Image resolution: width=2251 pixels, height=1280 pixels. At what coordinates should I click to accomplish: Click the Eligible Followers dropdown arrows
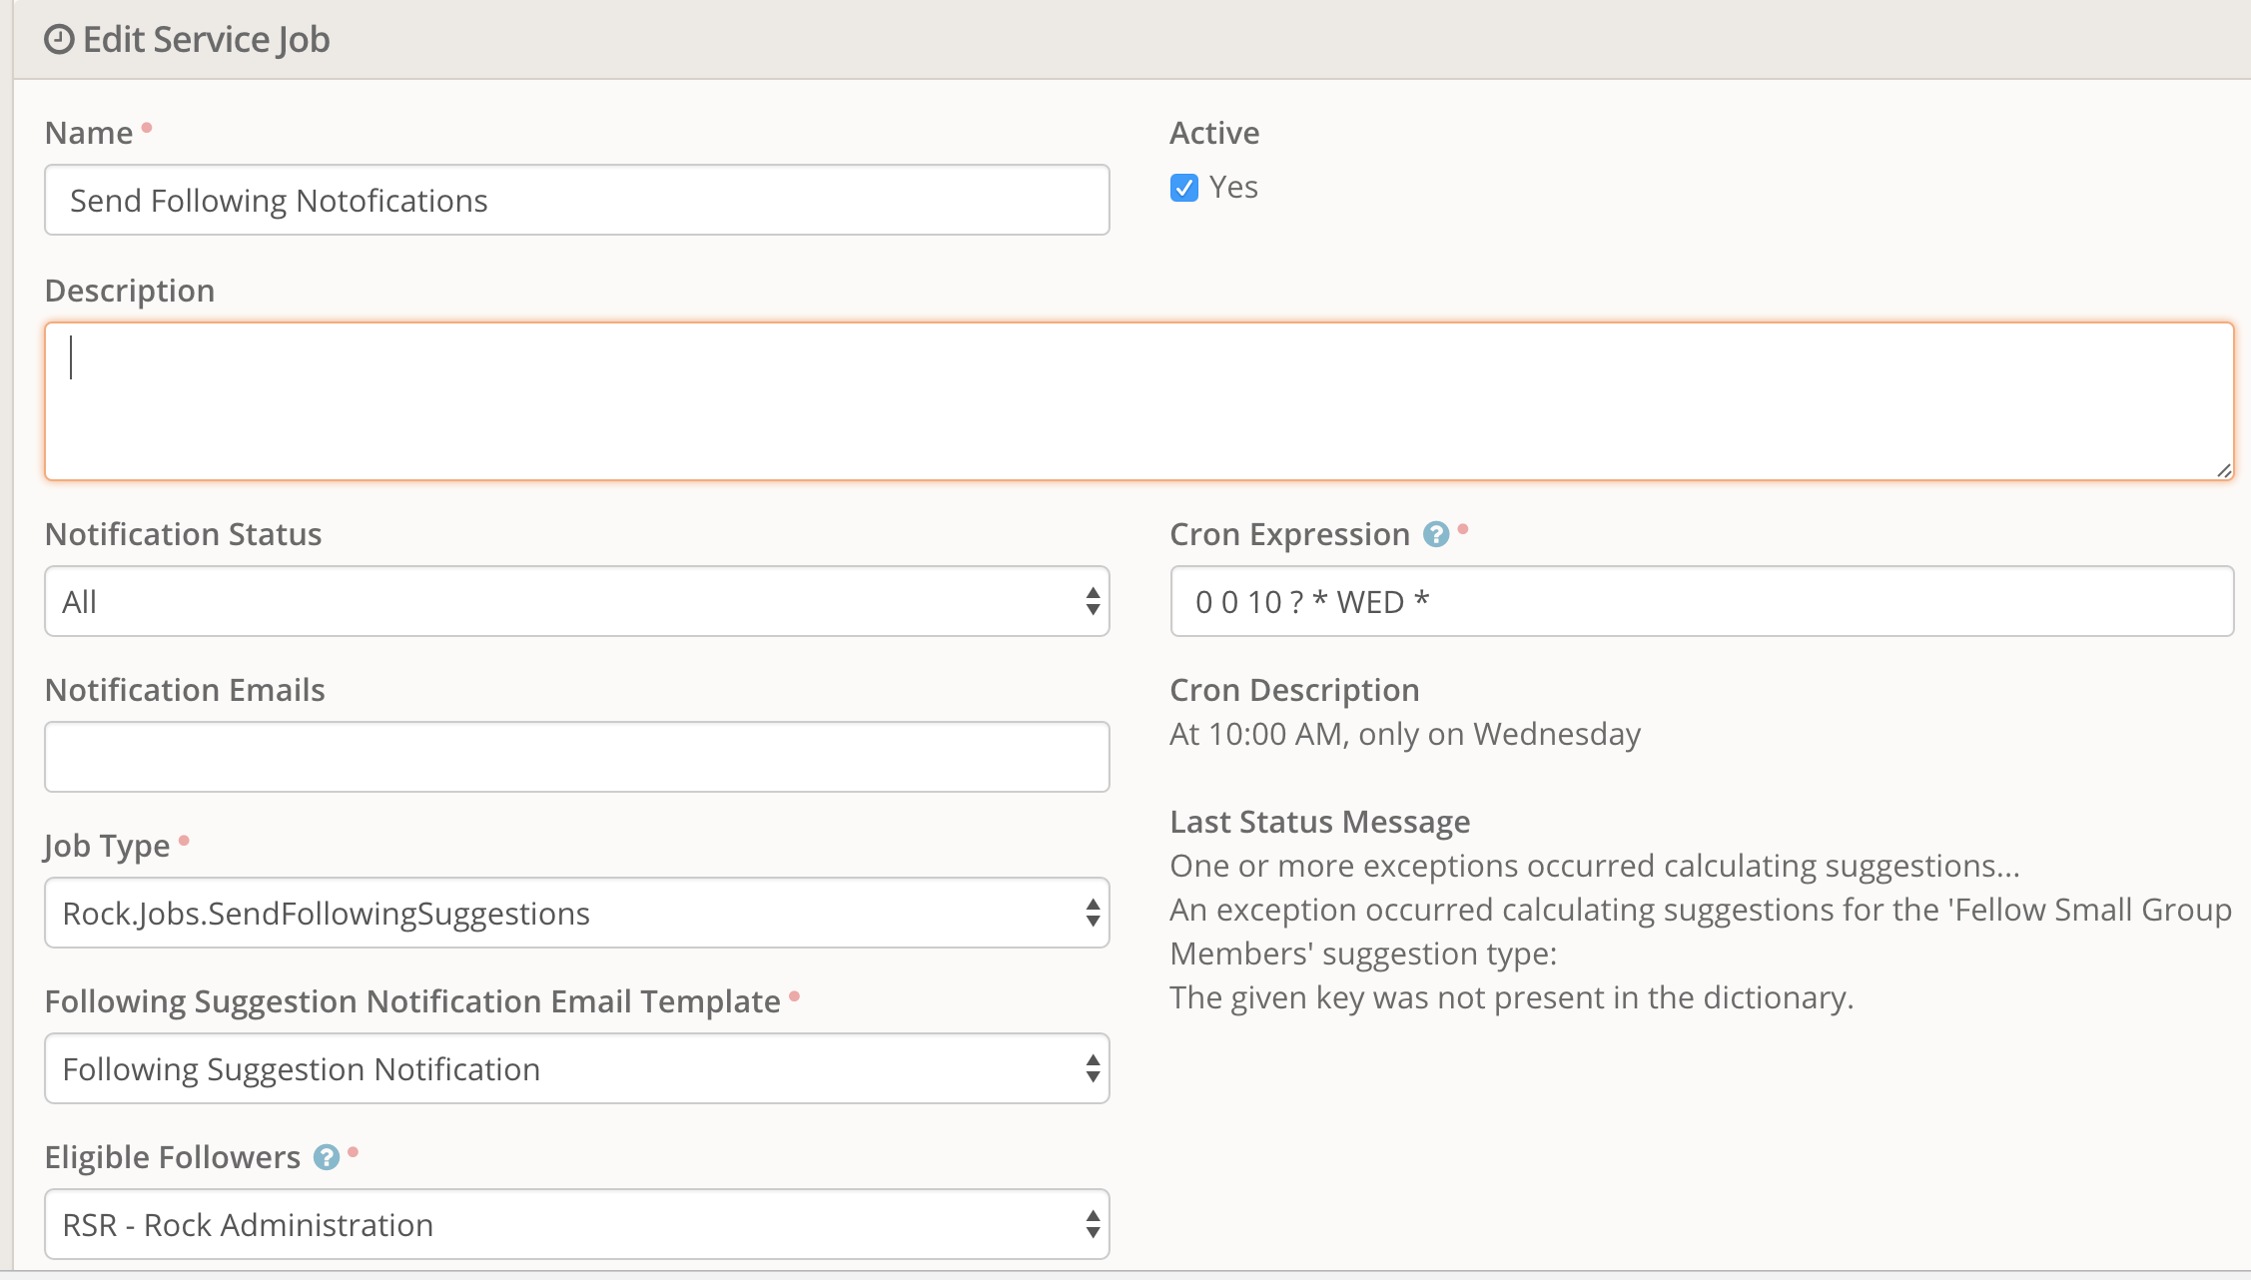pos(1093,1225)
